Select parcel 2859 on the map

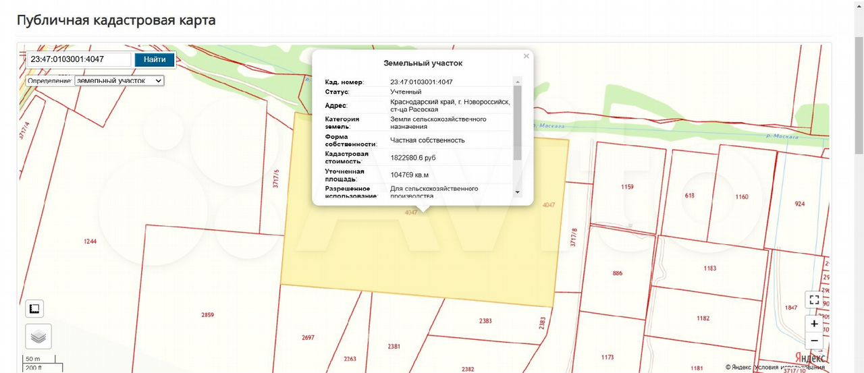[x=207, y=315]
